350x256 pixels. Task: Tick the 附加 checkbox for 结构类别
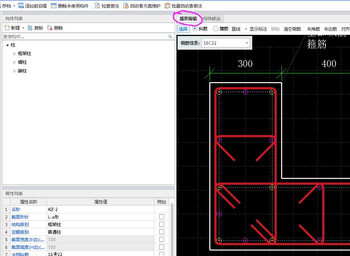pyautogui.click(x=161, y=224)
